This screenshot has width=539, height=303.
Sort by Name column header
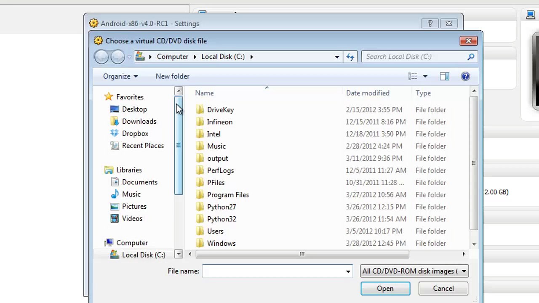[x=204, y=93]
